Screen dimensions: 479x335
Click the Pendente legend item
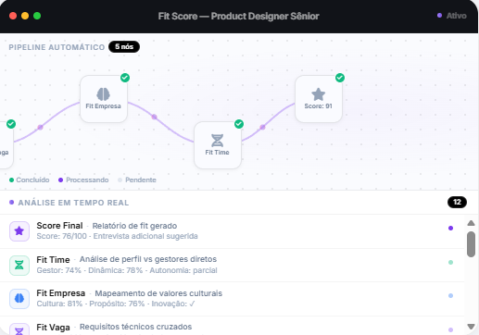[x=137, y=180]
